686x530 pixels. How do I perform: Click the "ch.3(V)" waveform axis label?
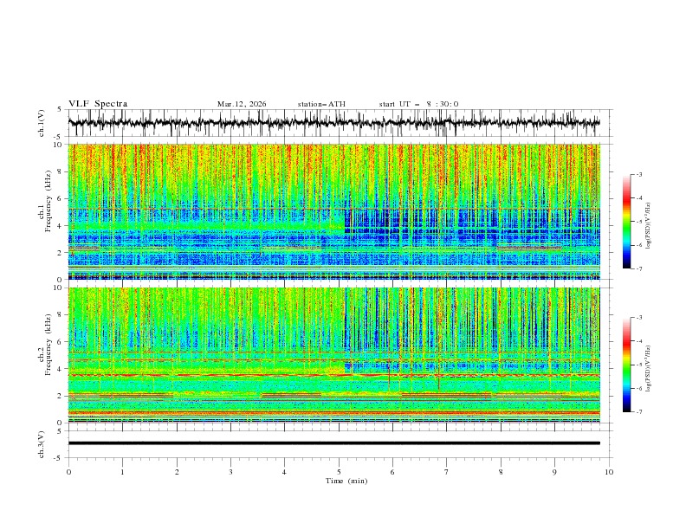pos(42,444)
